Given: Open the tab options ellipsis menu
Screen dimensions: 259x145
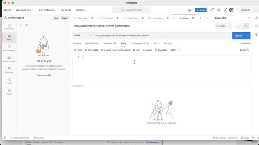Looking at the screenshot, I should pos(207,18).
